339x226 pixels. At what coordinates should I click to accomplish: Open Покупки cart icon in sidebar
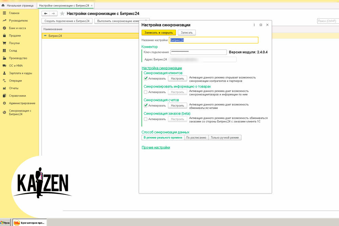tap(4, 43)
